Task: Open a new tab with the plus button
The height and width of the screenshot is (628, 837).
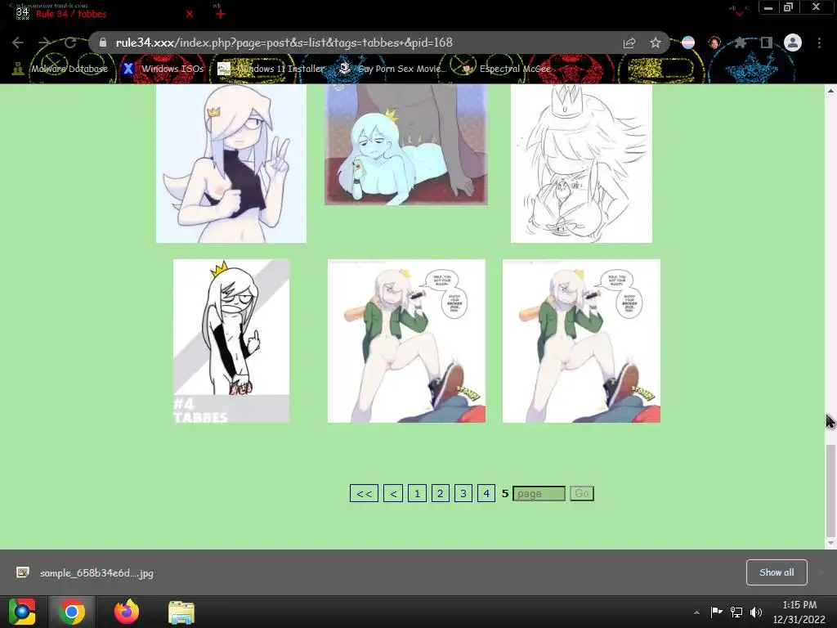Action: [x=221, y=15]
